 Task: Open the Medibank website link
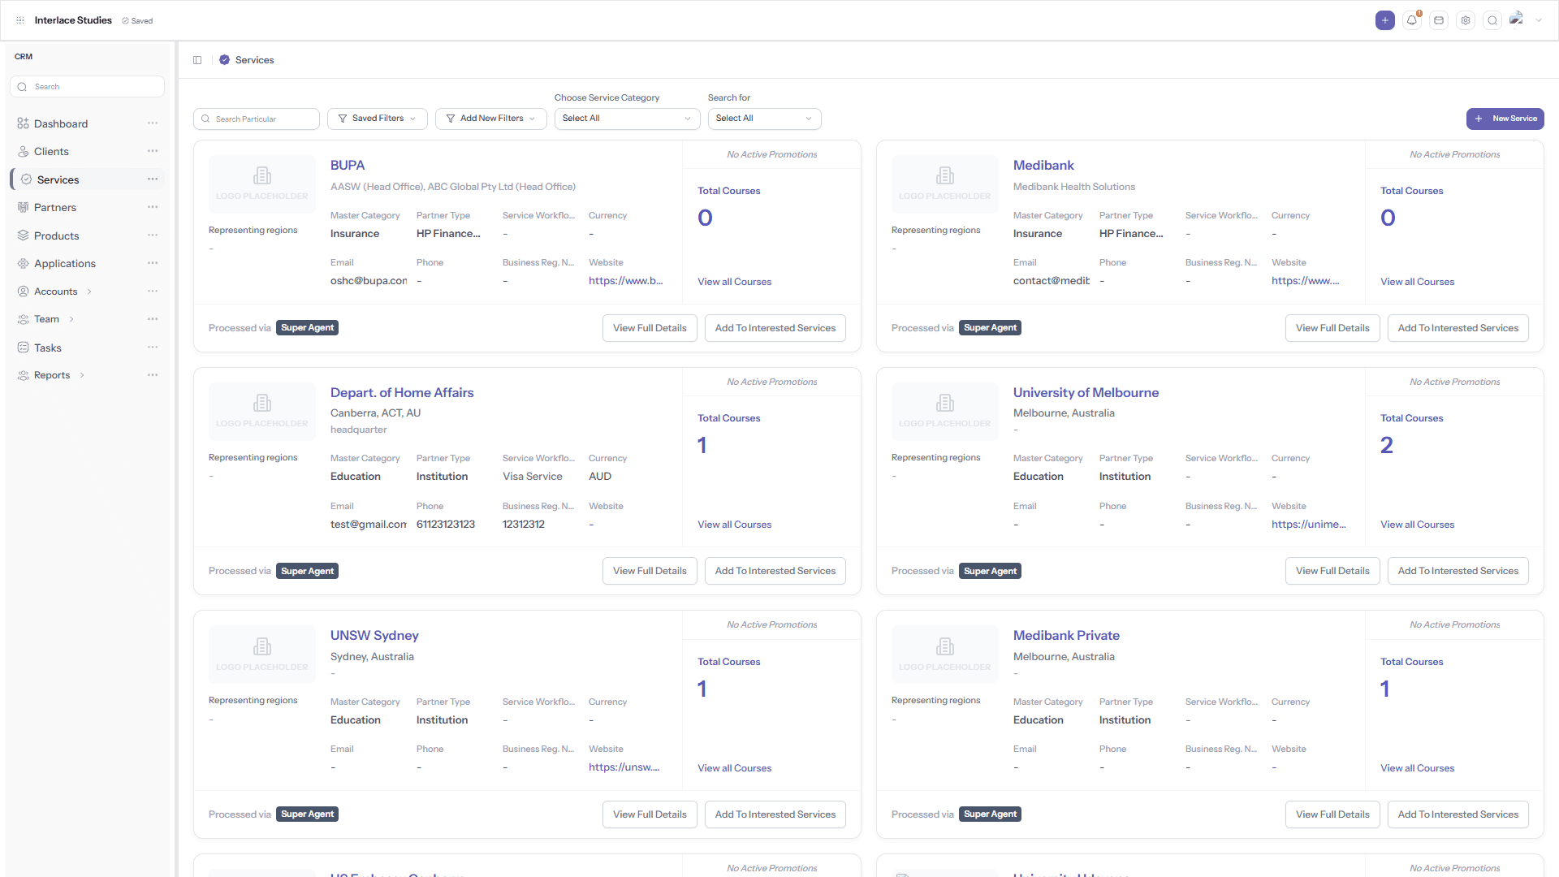pyautogui.click(x=1306, y=281)
